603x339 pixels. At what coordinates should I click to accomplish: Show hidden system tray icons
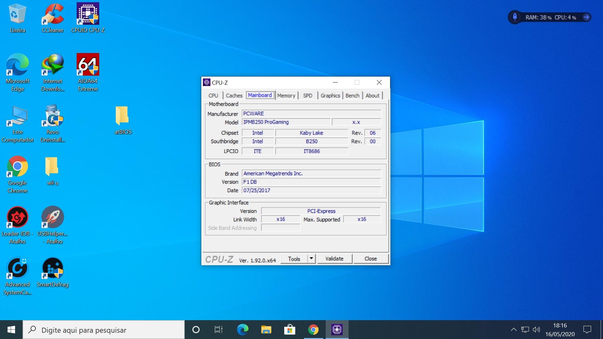pyautogui.click(x=513, y=330)
